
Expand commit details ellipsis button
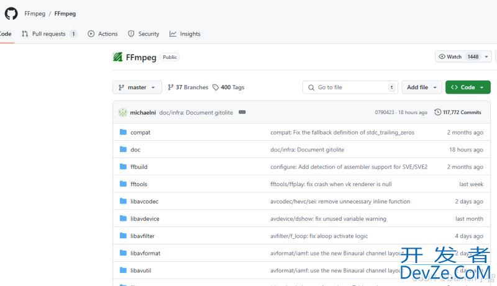tap(242, 112)
